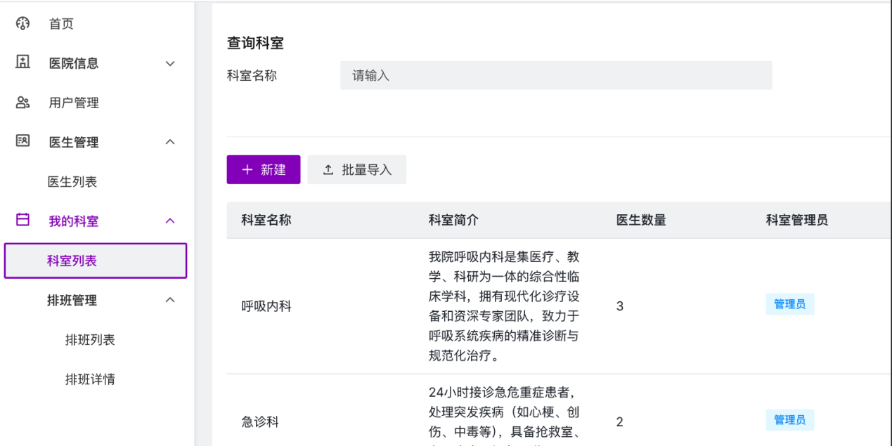Click the 管理员 tag in 急诊科 row
The width and height of the screenshot is (892, 446).
coord(789,421)
